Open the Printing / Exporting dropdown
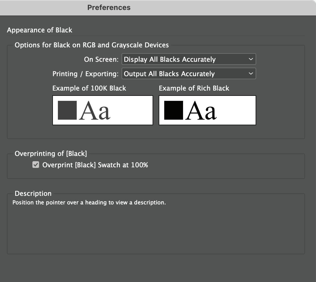The height and width of the screenshot is (282, 316). [188, 74]
